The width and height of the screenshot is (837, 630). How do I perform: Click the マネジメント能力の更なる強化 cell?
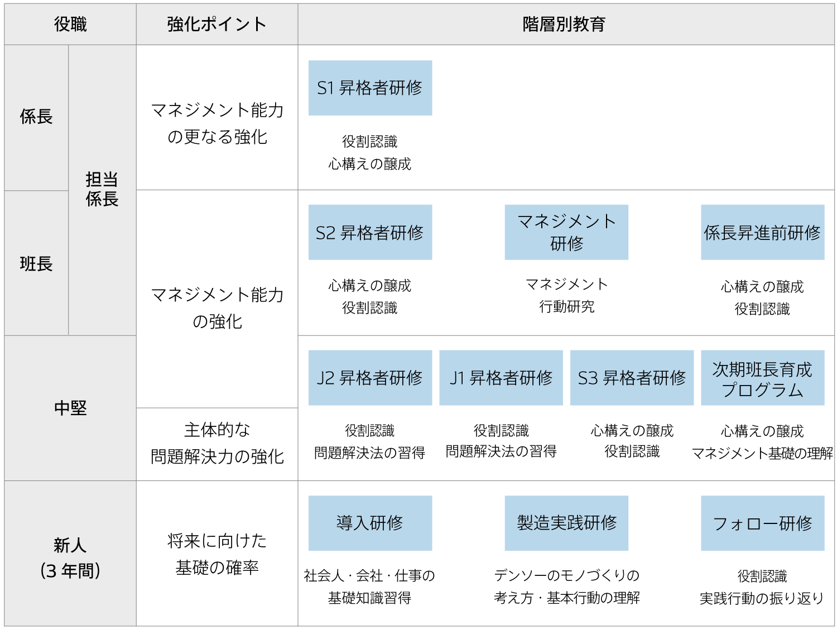click(217, 123)
